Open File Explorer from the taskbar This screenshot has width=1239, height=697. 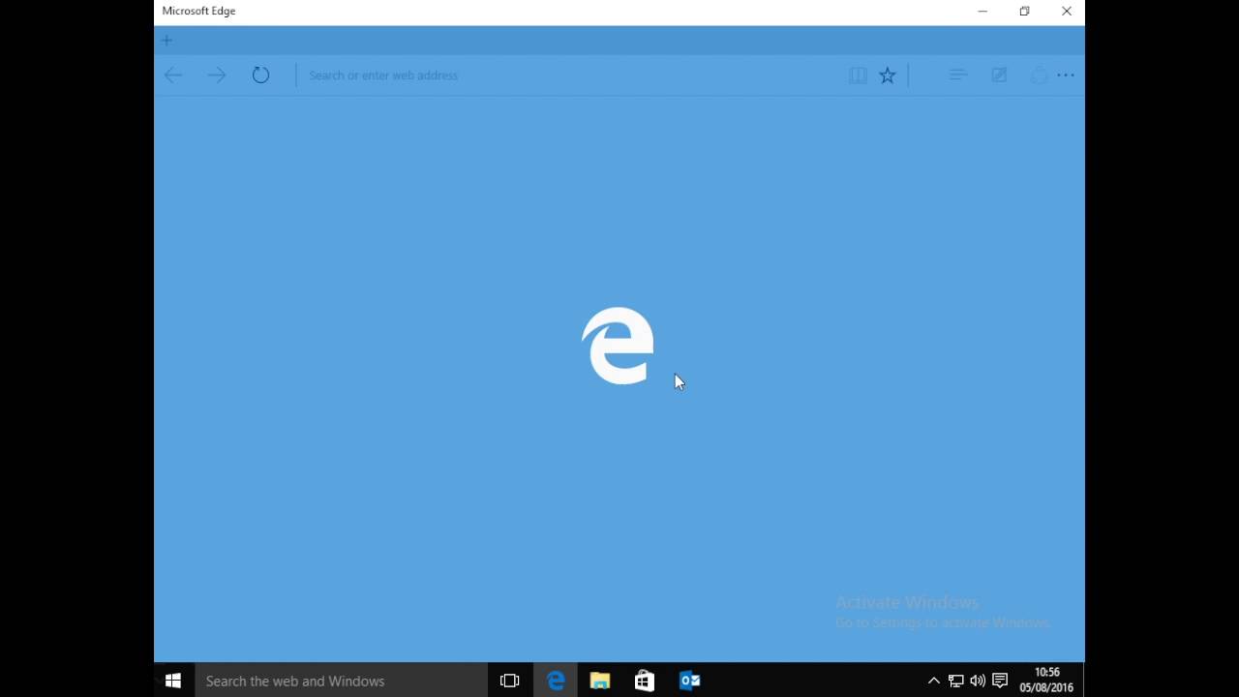pyautogui.click(x=600, y=682)
